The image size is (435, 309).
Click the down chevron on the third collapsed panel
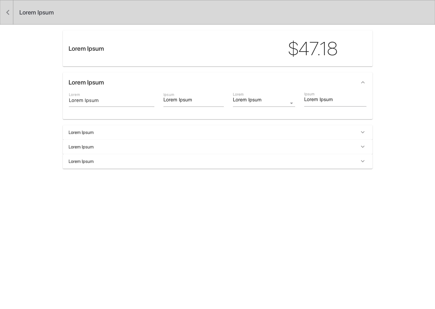(362, 161)
